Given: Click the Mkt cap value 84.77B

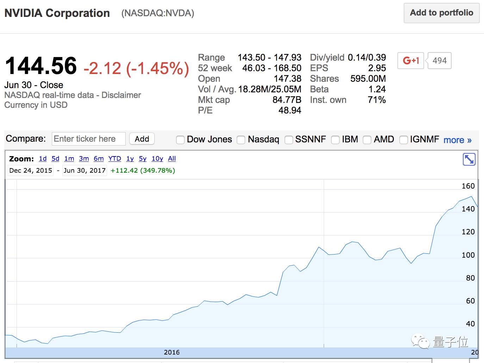Looking at the screenshot, I should (x=287, y=100).
